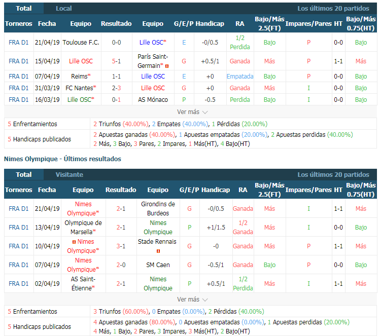379x336 pixels.
Task: Open 'Los últimos 20 partidos' in Nimes table
Action: pyautogui.click(x=333, y=174)
